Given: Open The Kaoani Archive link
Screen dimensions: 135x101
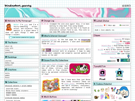Looking at the screenshot, I should tap(60, 49).
